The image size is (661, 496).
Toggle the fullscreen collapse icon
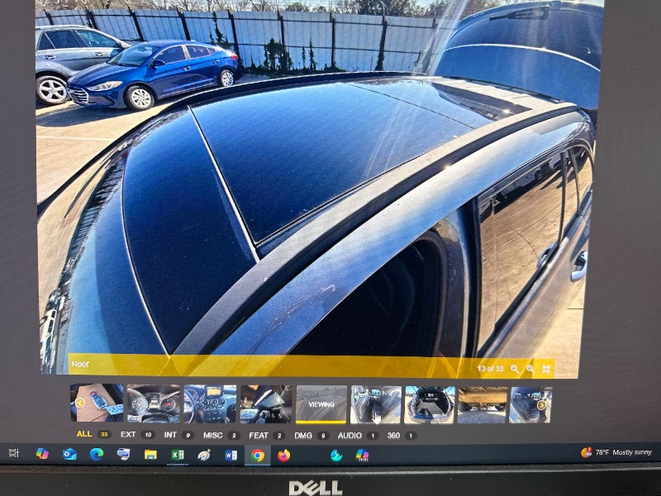coord(546,369)
